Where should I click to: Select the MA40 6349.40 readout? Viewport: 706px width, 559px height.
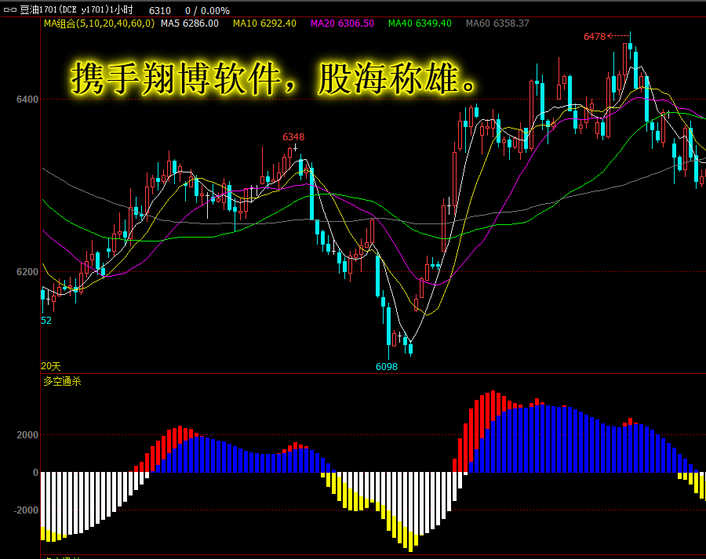(420, 24)
